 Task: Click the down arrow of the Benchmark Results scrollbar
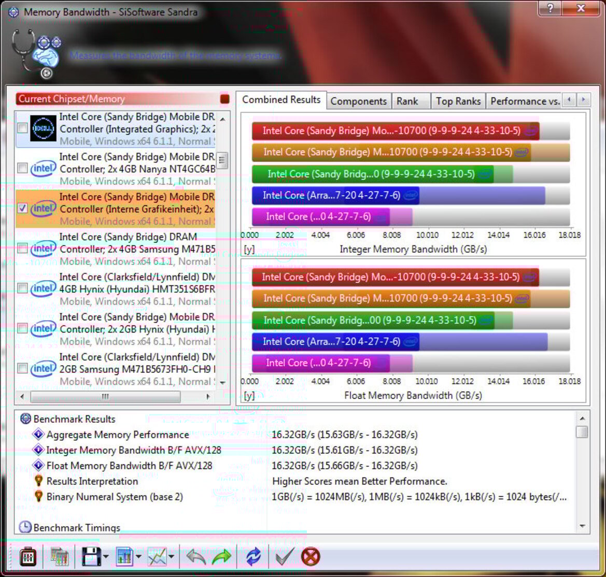point(583,526)
